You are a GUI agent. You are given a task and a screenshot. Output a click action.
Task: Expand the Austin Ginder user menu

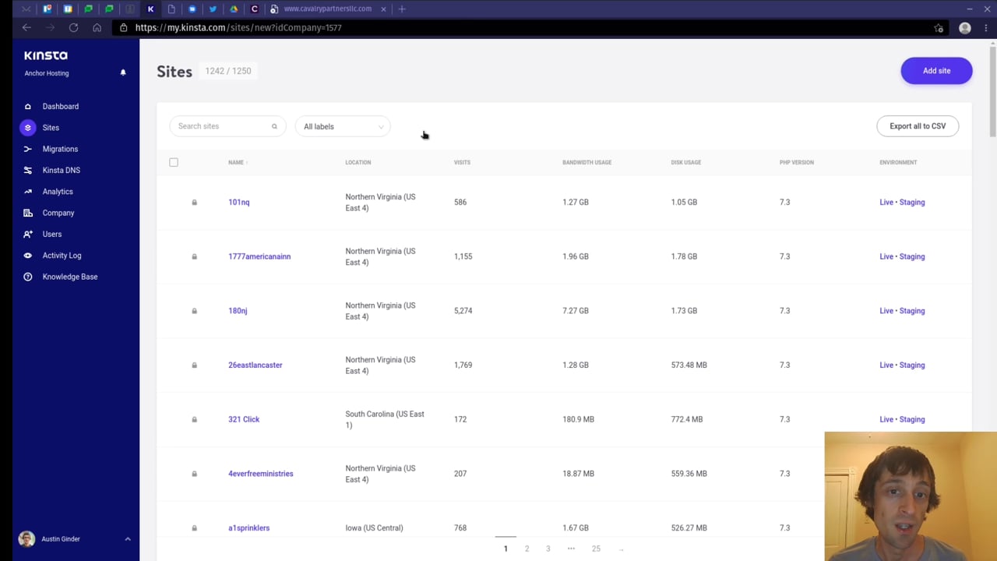pyautogui.click(x=128, y=539)
